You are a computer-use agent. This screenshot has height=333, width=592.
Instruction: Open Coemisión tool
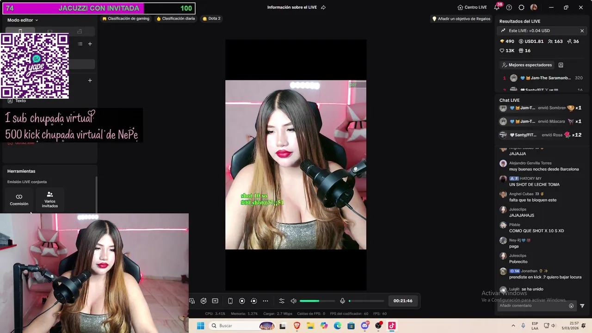pos(19,199)
